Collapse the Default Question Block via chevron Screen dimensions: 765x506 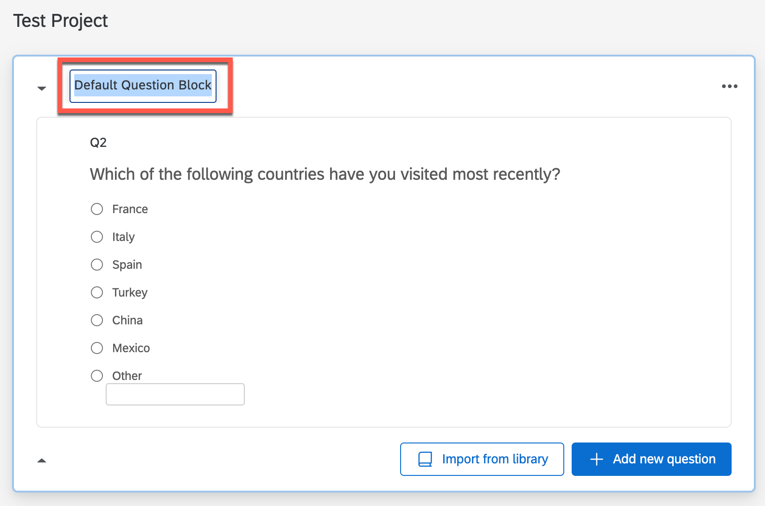coord(42,88)
